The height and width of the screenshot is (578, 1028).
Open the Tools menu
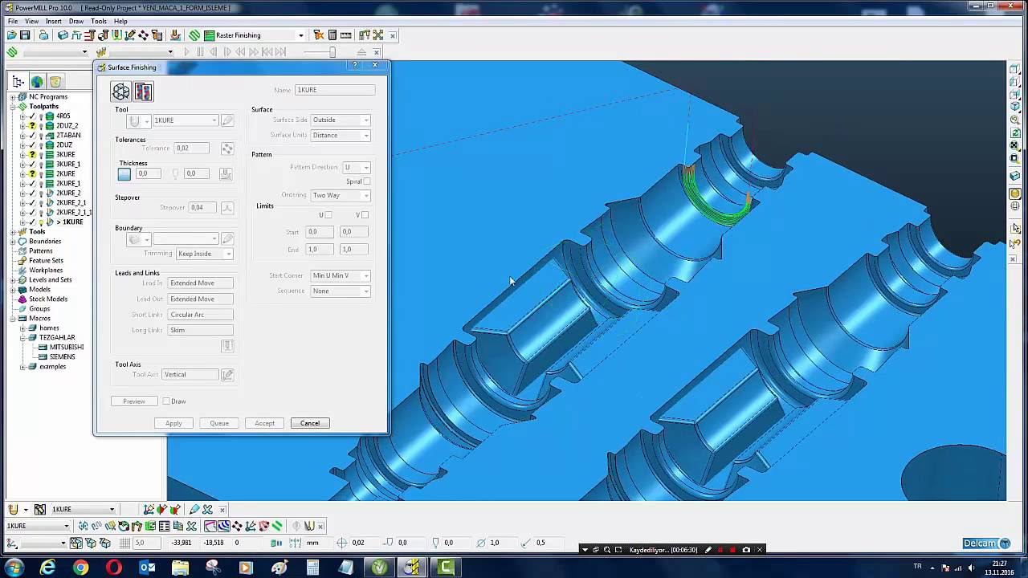99,22
